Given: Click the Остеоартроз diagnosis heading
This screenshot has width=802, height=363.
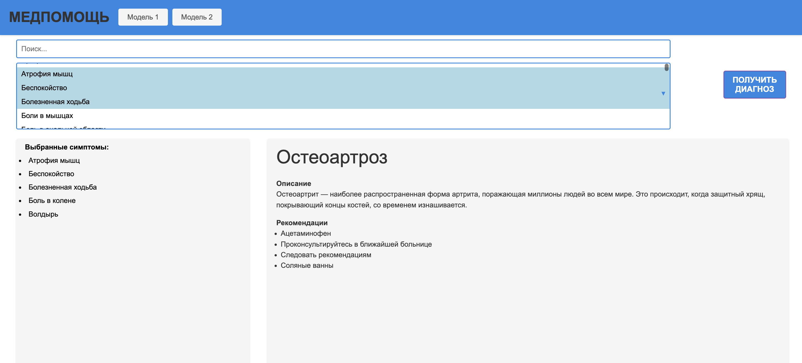Looking at the screenshot, I should coord(332,158).
